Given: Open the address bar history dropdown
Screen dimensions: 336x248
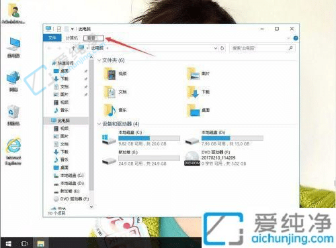Looking at the screenshot, I should (216, 48).
